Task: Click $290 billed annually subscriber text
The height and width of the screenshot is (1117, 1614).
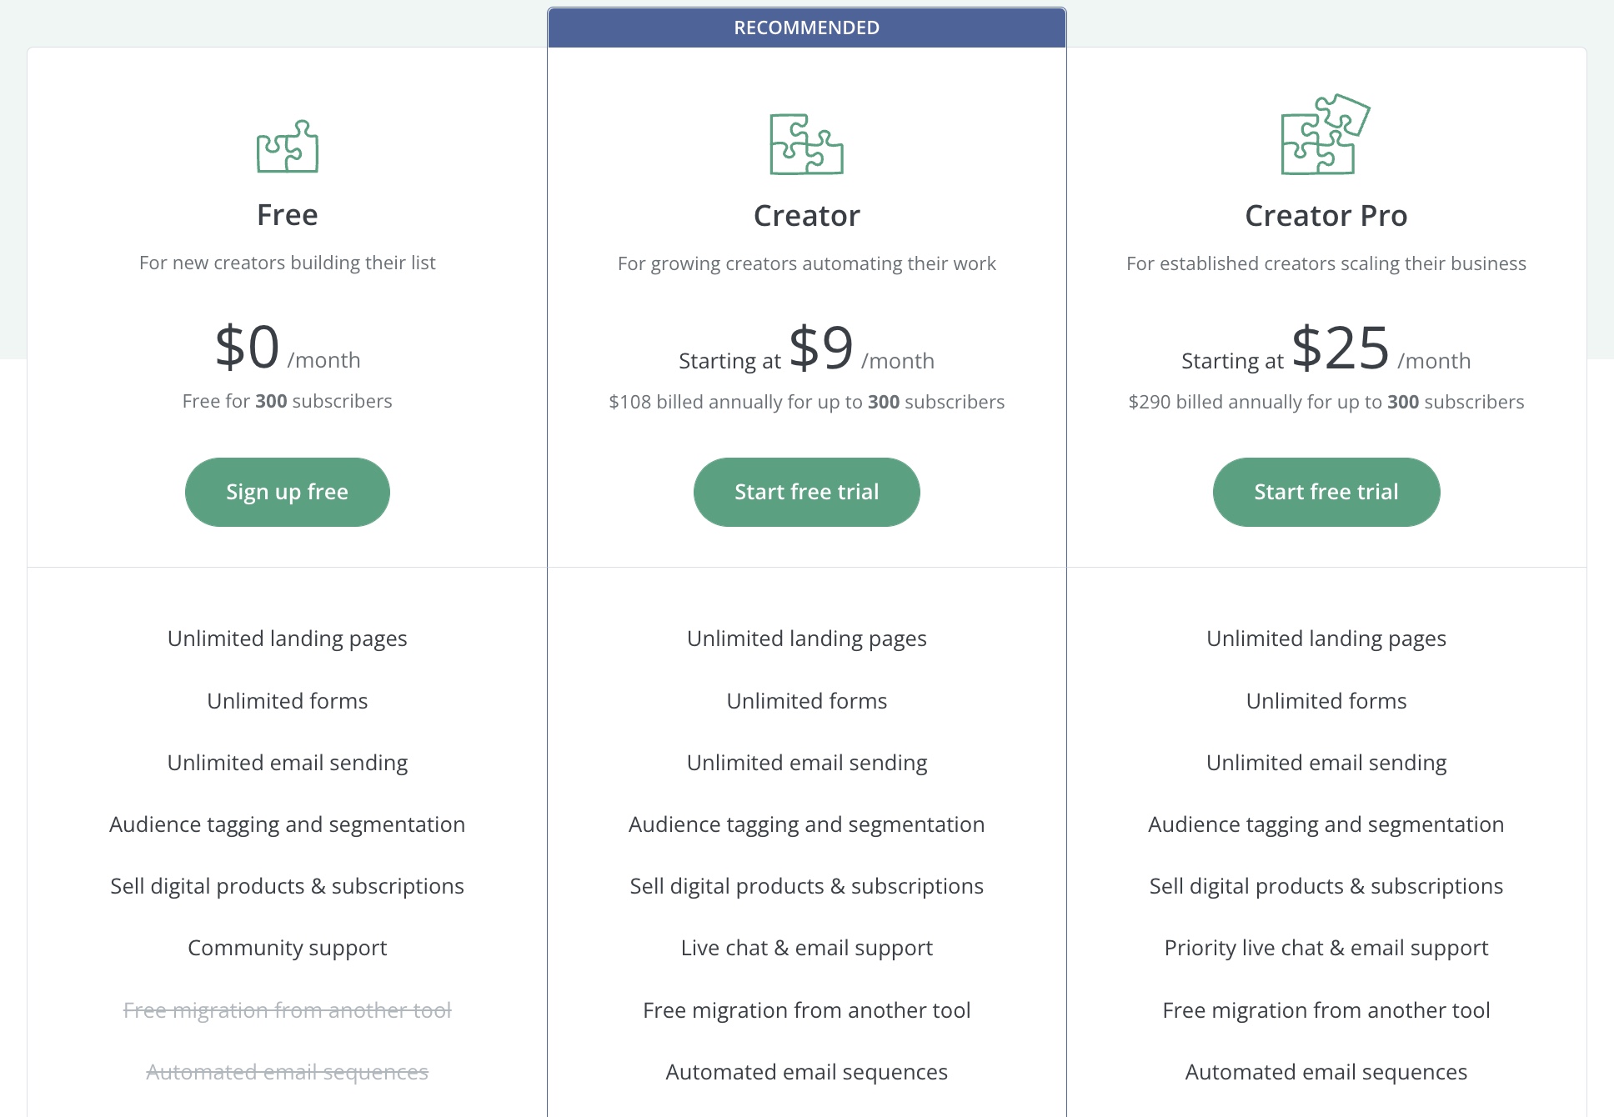Action: pyautogui.click(x=1326, y=402)
